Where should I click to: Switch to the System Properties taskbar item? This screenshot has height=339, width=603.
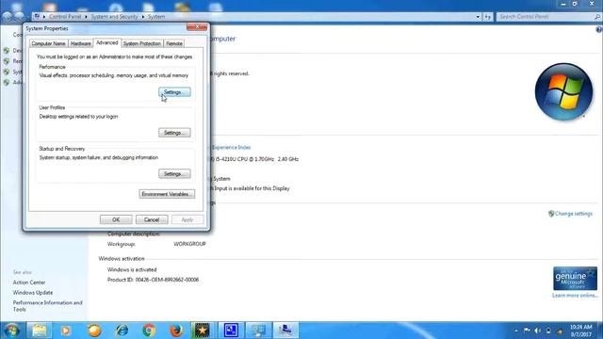tap(285, 331)
